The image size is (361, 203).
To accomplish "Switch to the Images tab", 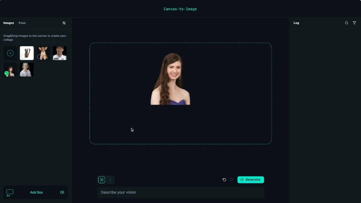I will (x=9, y=23).
